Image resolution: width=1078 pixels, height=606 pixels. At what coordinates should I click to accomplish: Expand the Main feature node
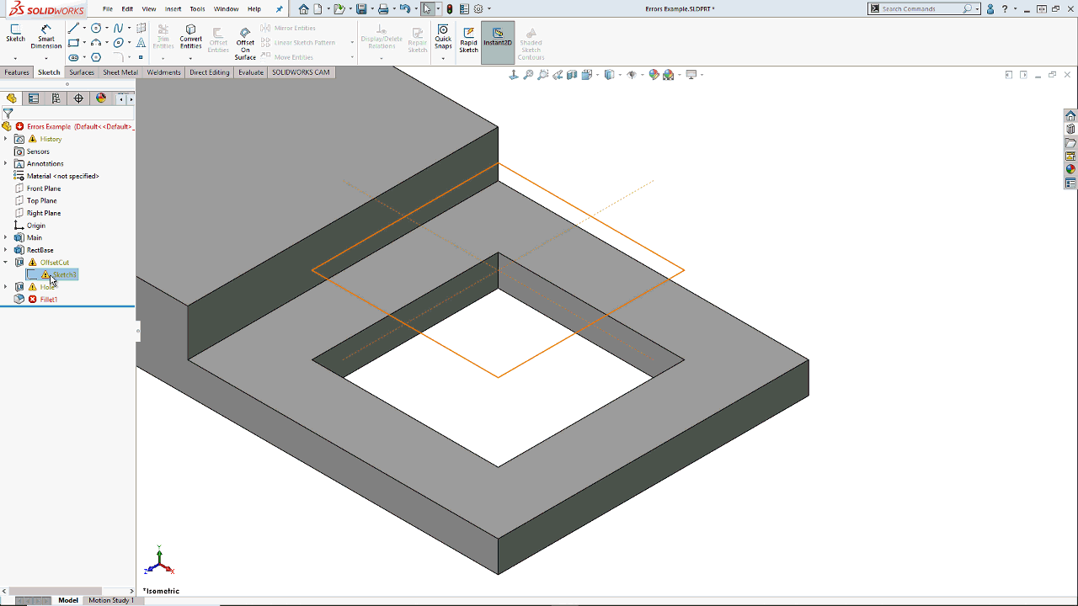pyautogui.click(x=5, y=237)
